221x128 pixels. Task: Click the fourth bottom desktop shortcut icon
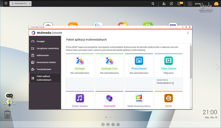click(118, 124)
